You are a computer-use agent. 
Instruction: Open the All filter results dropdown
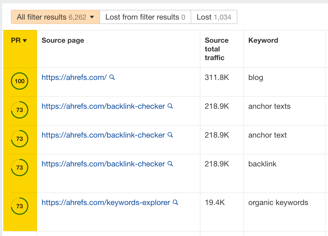(55, 17)
